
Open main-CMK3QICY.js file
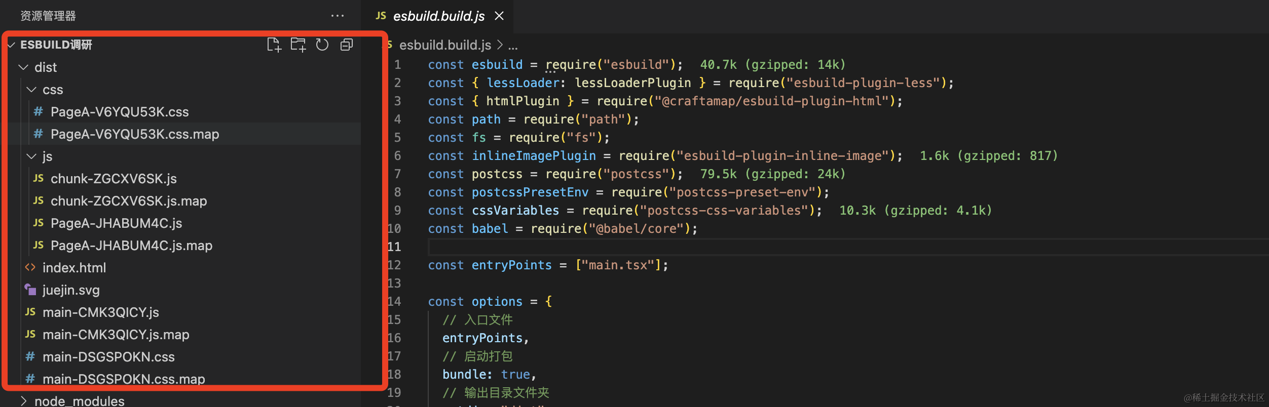pyautogui.click(x=101, y=312)
